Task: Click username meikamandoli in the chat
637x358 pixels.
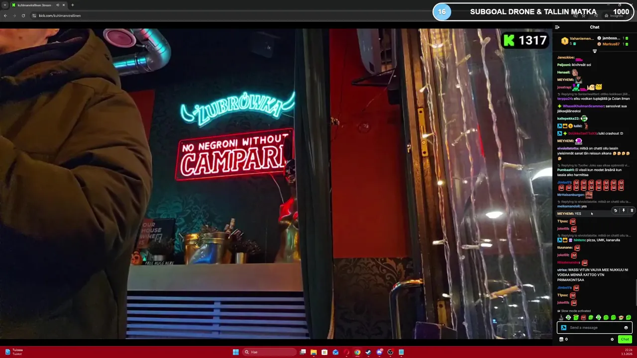Action: 568,206
